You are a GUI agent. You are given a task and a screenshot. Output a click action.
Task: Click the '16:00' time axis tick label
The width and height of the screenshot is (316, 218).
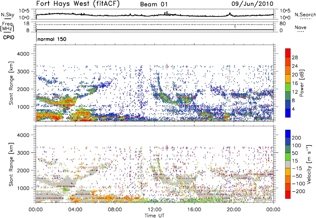coord(194,209)
